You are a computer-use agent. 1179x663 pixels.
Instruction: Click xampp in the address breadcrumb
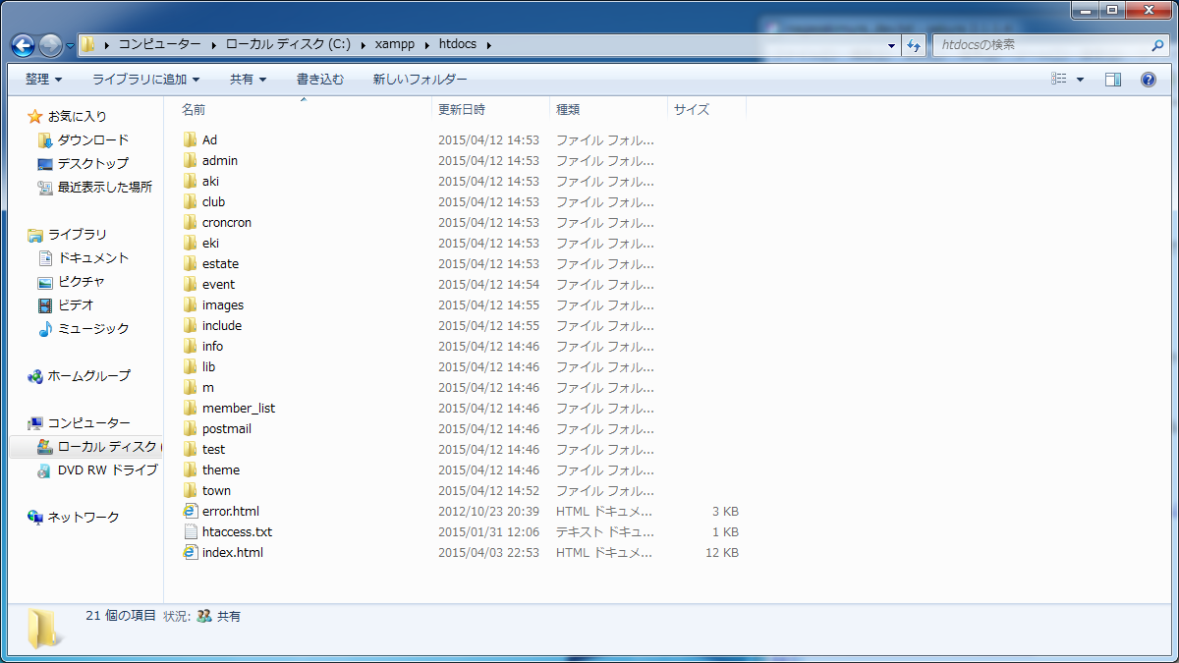point(394,45)
